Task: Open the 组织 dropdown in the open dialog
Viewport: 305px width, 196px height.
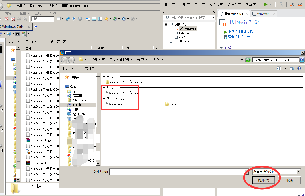Action: click(68, 68)
